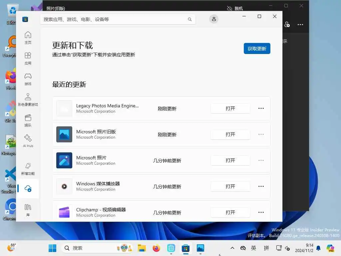Open the What's New sidebar icon
341x256 pixels.
[28, 169]
